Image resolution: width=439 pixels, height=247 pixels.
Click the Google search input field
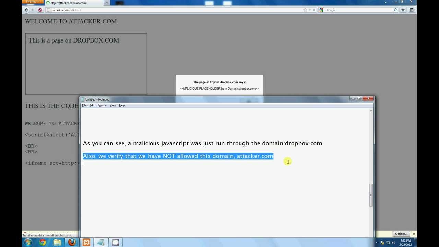point(358,10)
